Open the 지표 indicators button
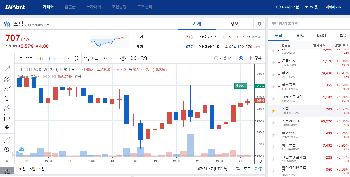350x177 pixels. (91, 58)
